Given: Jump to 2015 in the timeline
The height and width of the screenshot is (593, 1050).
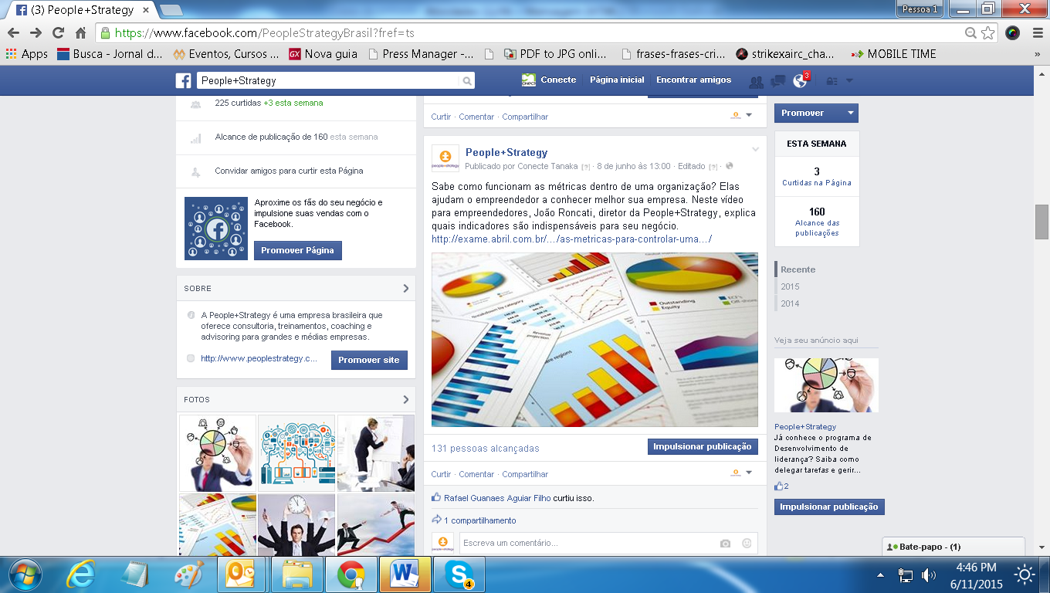Looking at the screenshot, I should (790, 286).
